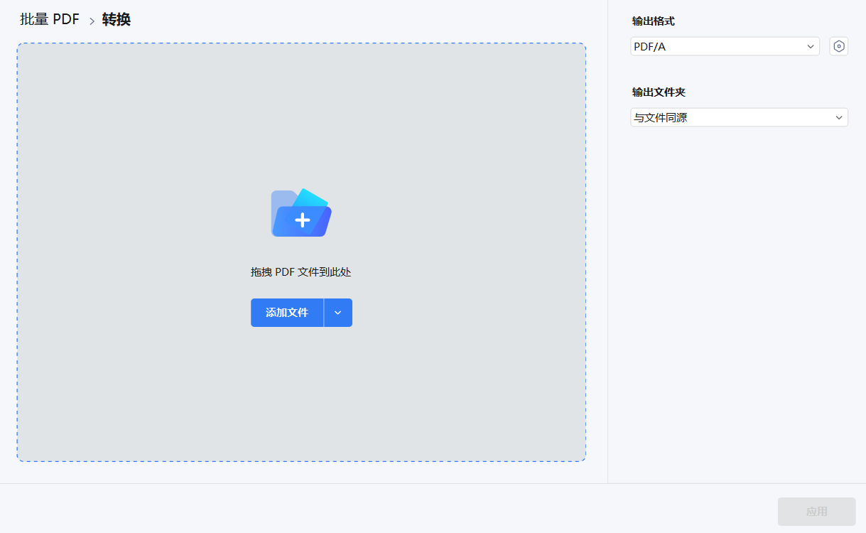The image size is (866, 533).
Task: Open PDF/A conversion settings via gear icon
Action: (838, 45)
